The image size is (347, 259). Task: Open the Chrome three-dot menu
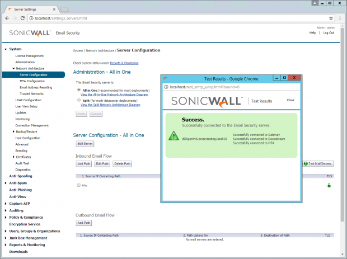point(340,18)
